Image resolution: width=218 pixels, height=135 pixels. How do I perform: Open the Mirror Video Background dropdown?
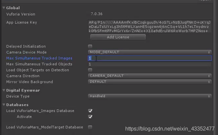point(150,82)
